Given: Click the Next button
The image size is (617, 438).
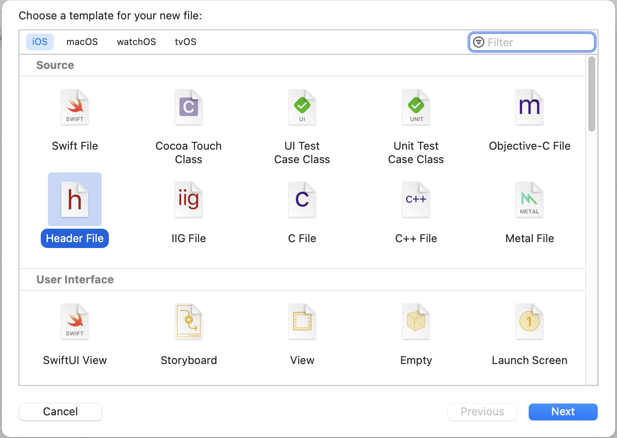Looking at the screenshot, I should click(563, 412).
